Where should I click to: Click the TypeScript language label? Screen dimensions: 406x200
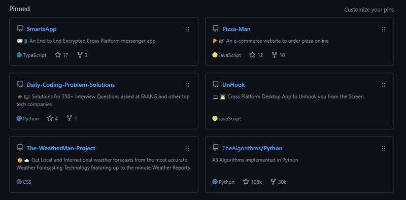point(35,55)
